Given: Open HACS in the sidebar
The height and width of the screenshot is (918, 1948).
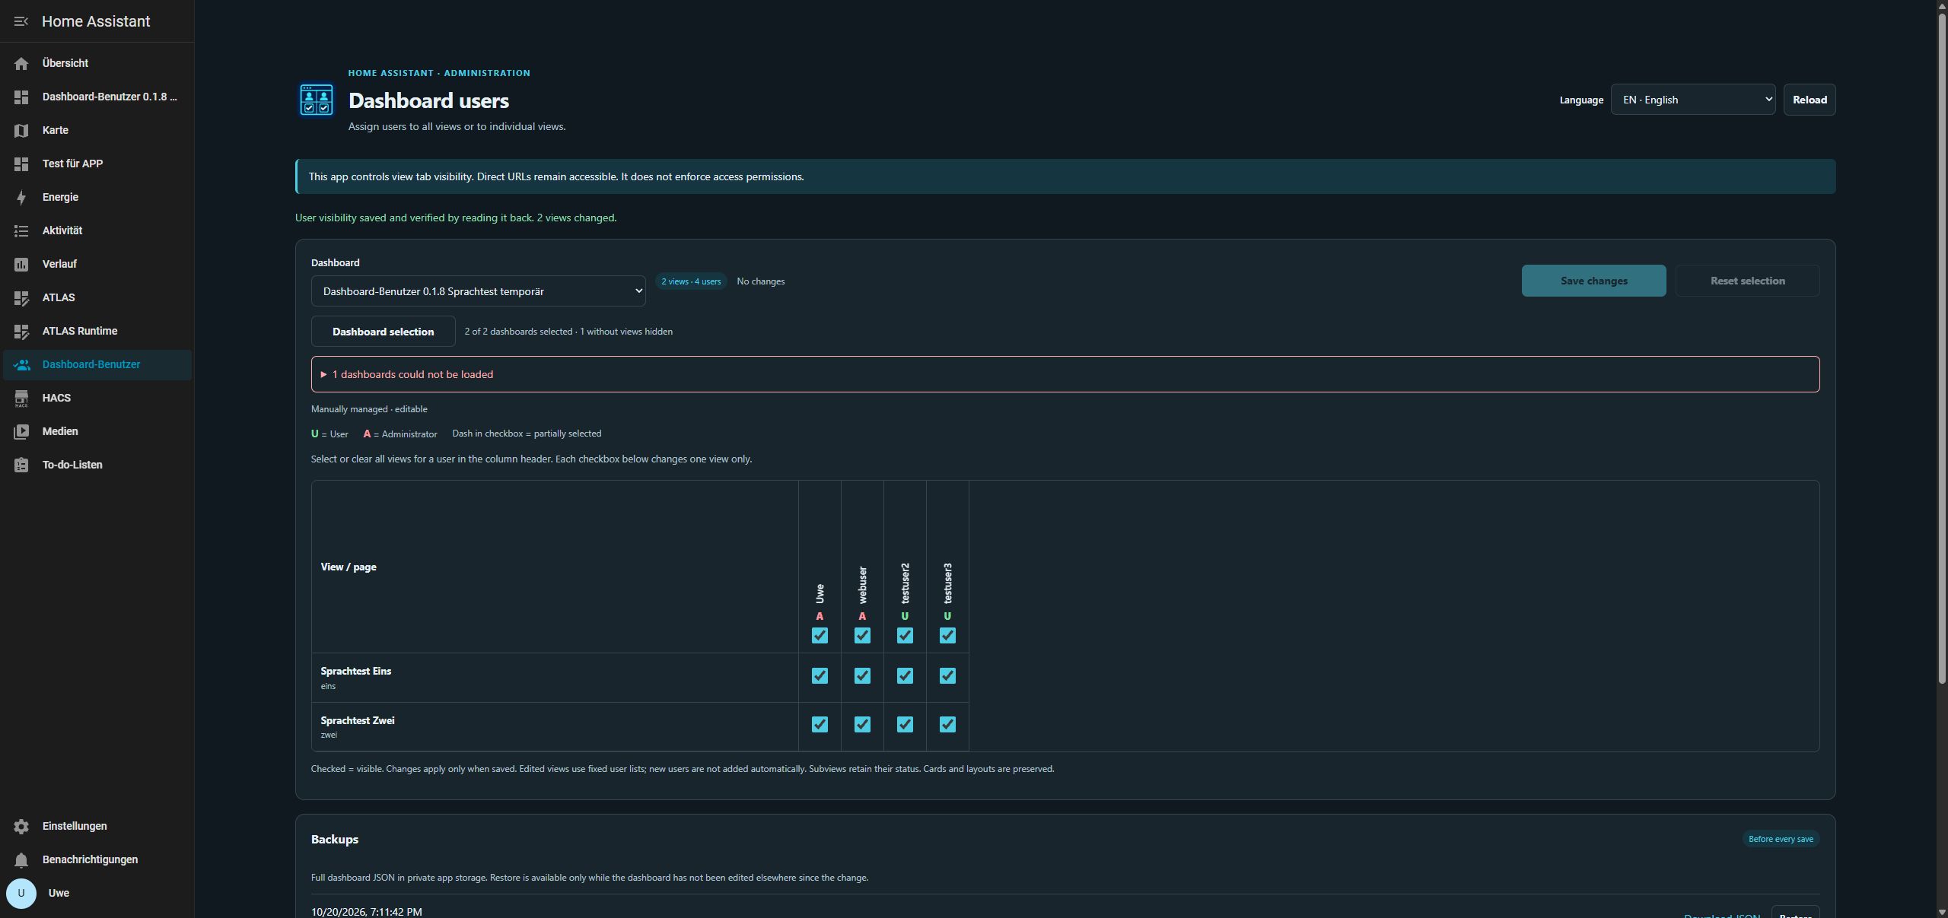Looking at the screenshot, I should [x=97, y=398].
